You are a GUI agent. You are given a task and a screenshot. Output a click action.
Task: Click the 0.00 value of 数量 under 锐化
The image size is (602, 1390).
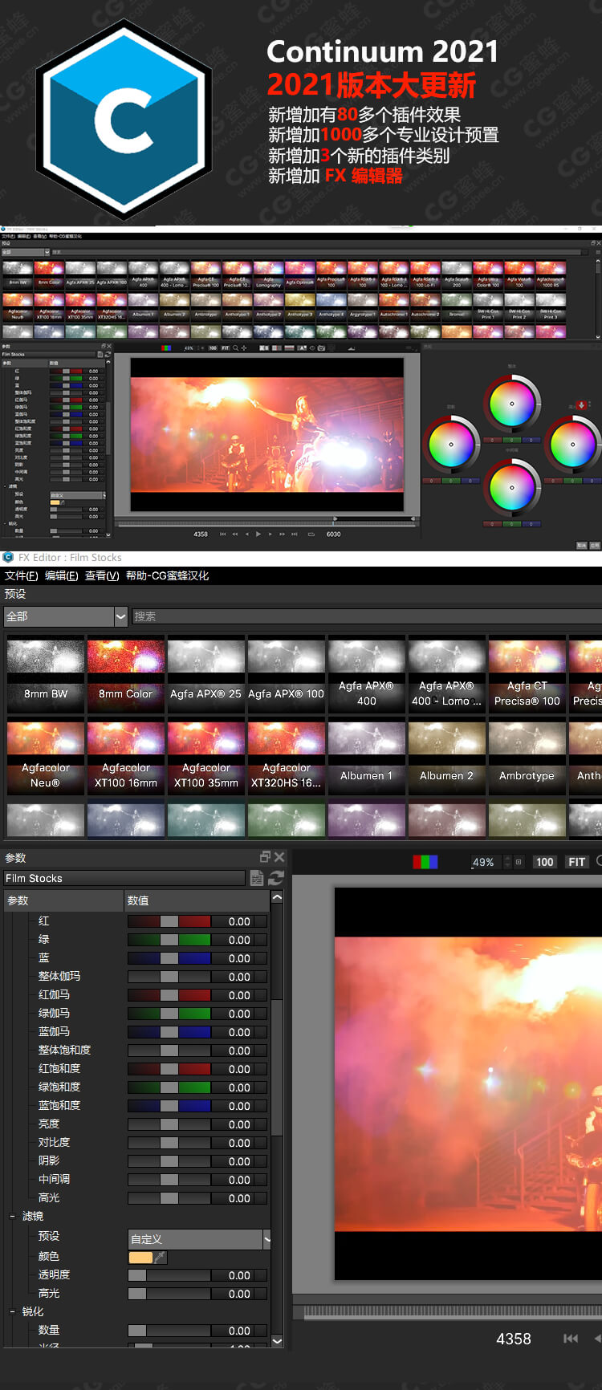point(239,1331)
